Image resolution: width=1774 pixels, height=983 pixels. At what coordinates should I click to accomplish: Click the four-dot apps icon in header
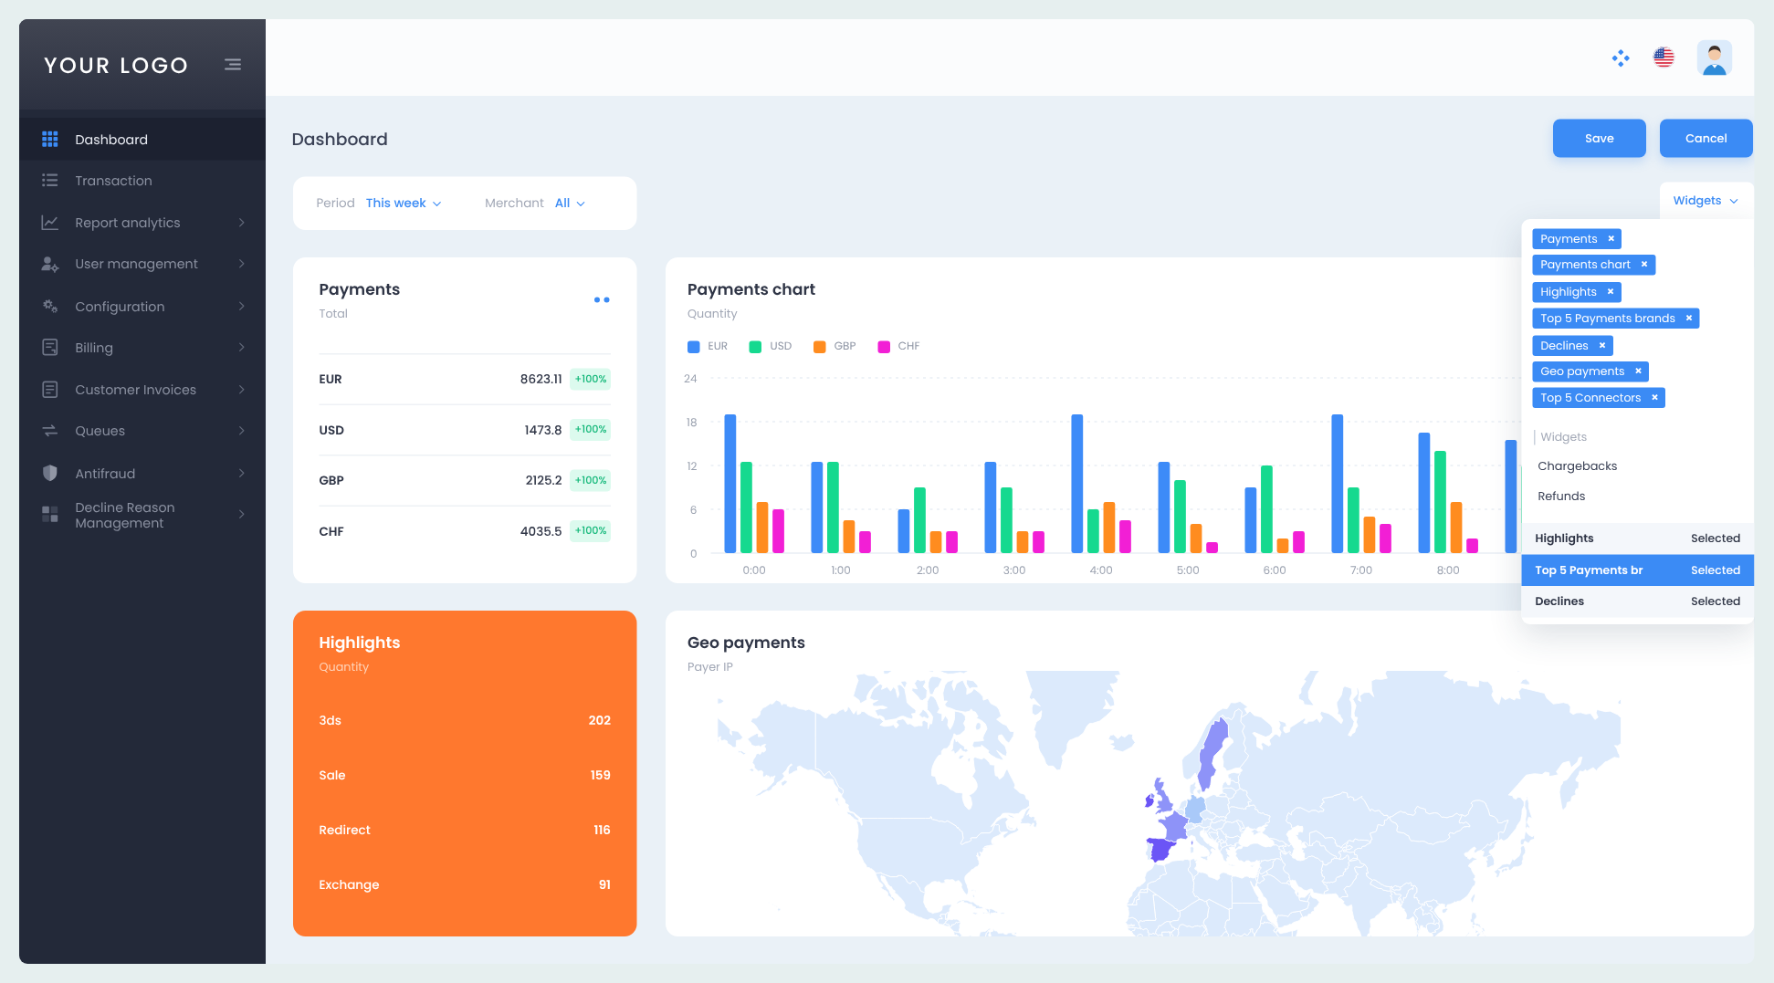pos(1621,58)
